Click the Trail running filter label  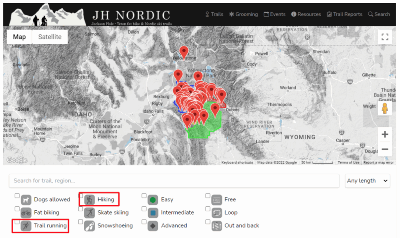pyautogui.click(x=50, y=226)
